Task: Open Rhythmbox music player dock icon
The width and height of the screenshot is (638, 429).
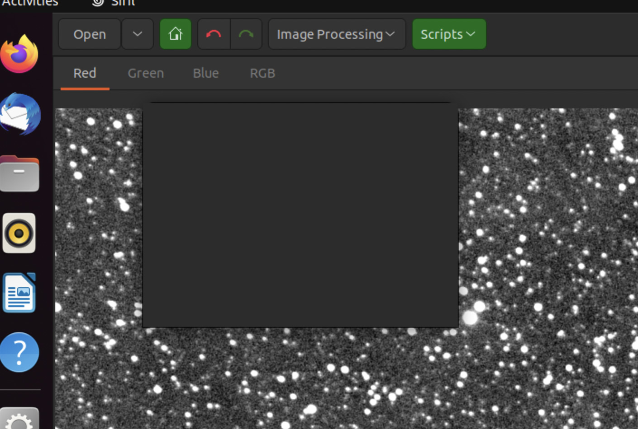Action: pyautogui.click(x=19, y=233)
